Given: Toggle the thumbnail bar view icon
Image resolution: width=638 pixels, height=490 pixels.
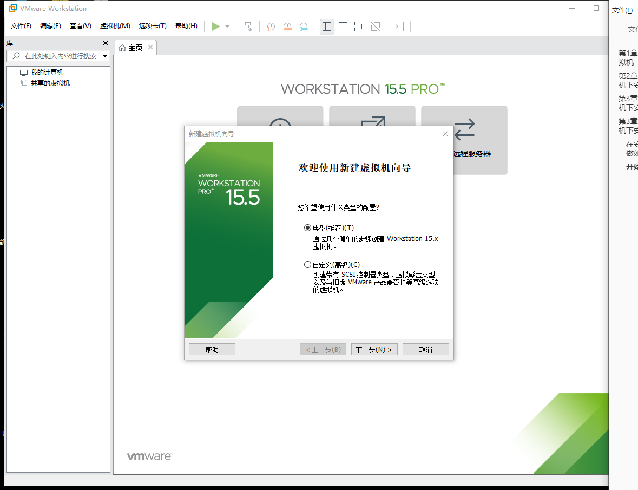Looking at the screenshot, I should pyautogui.click(x=343, y=27).
